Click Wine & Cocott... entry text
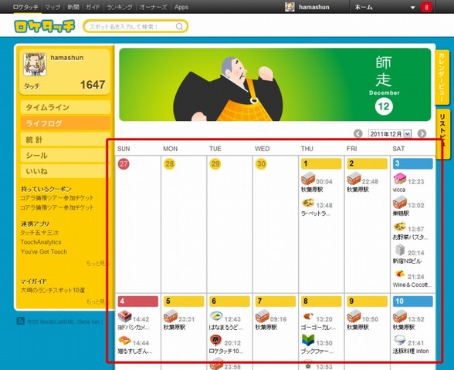 (x=412, y=284)
